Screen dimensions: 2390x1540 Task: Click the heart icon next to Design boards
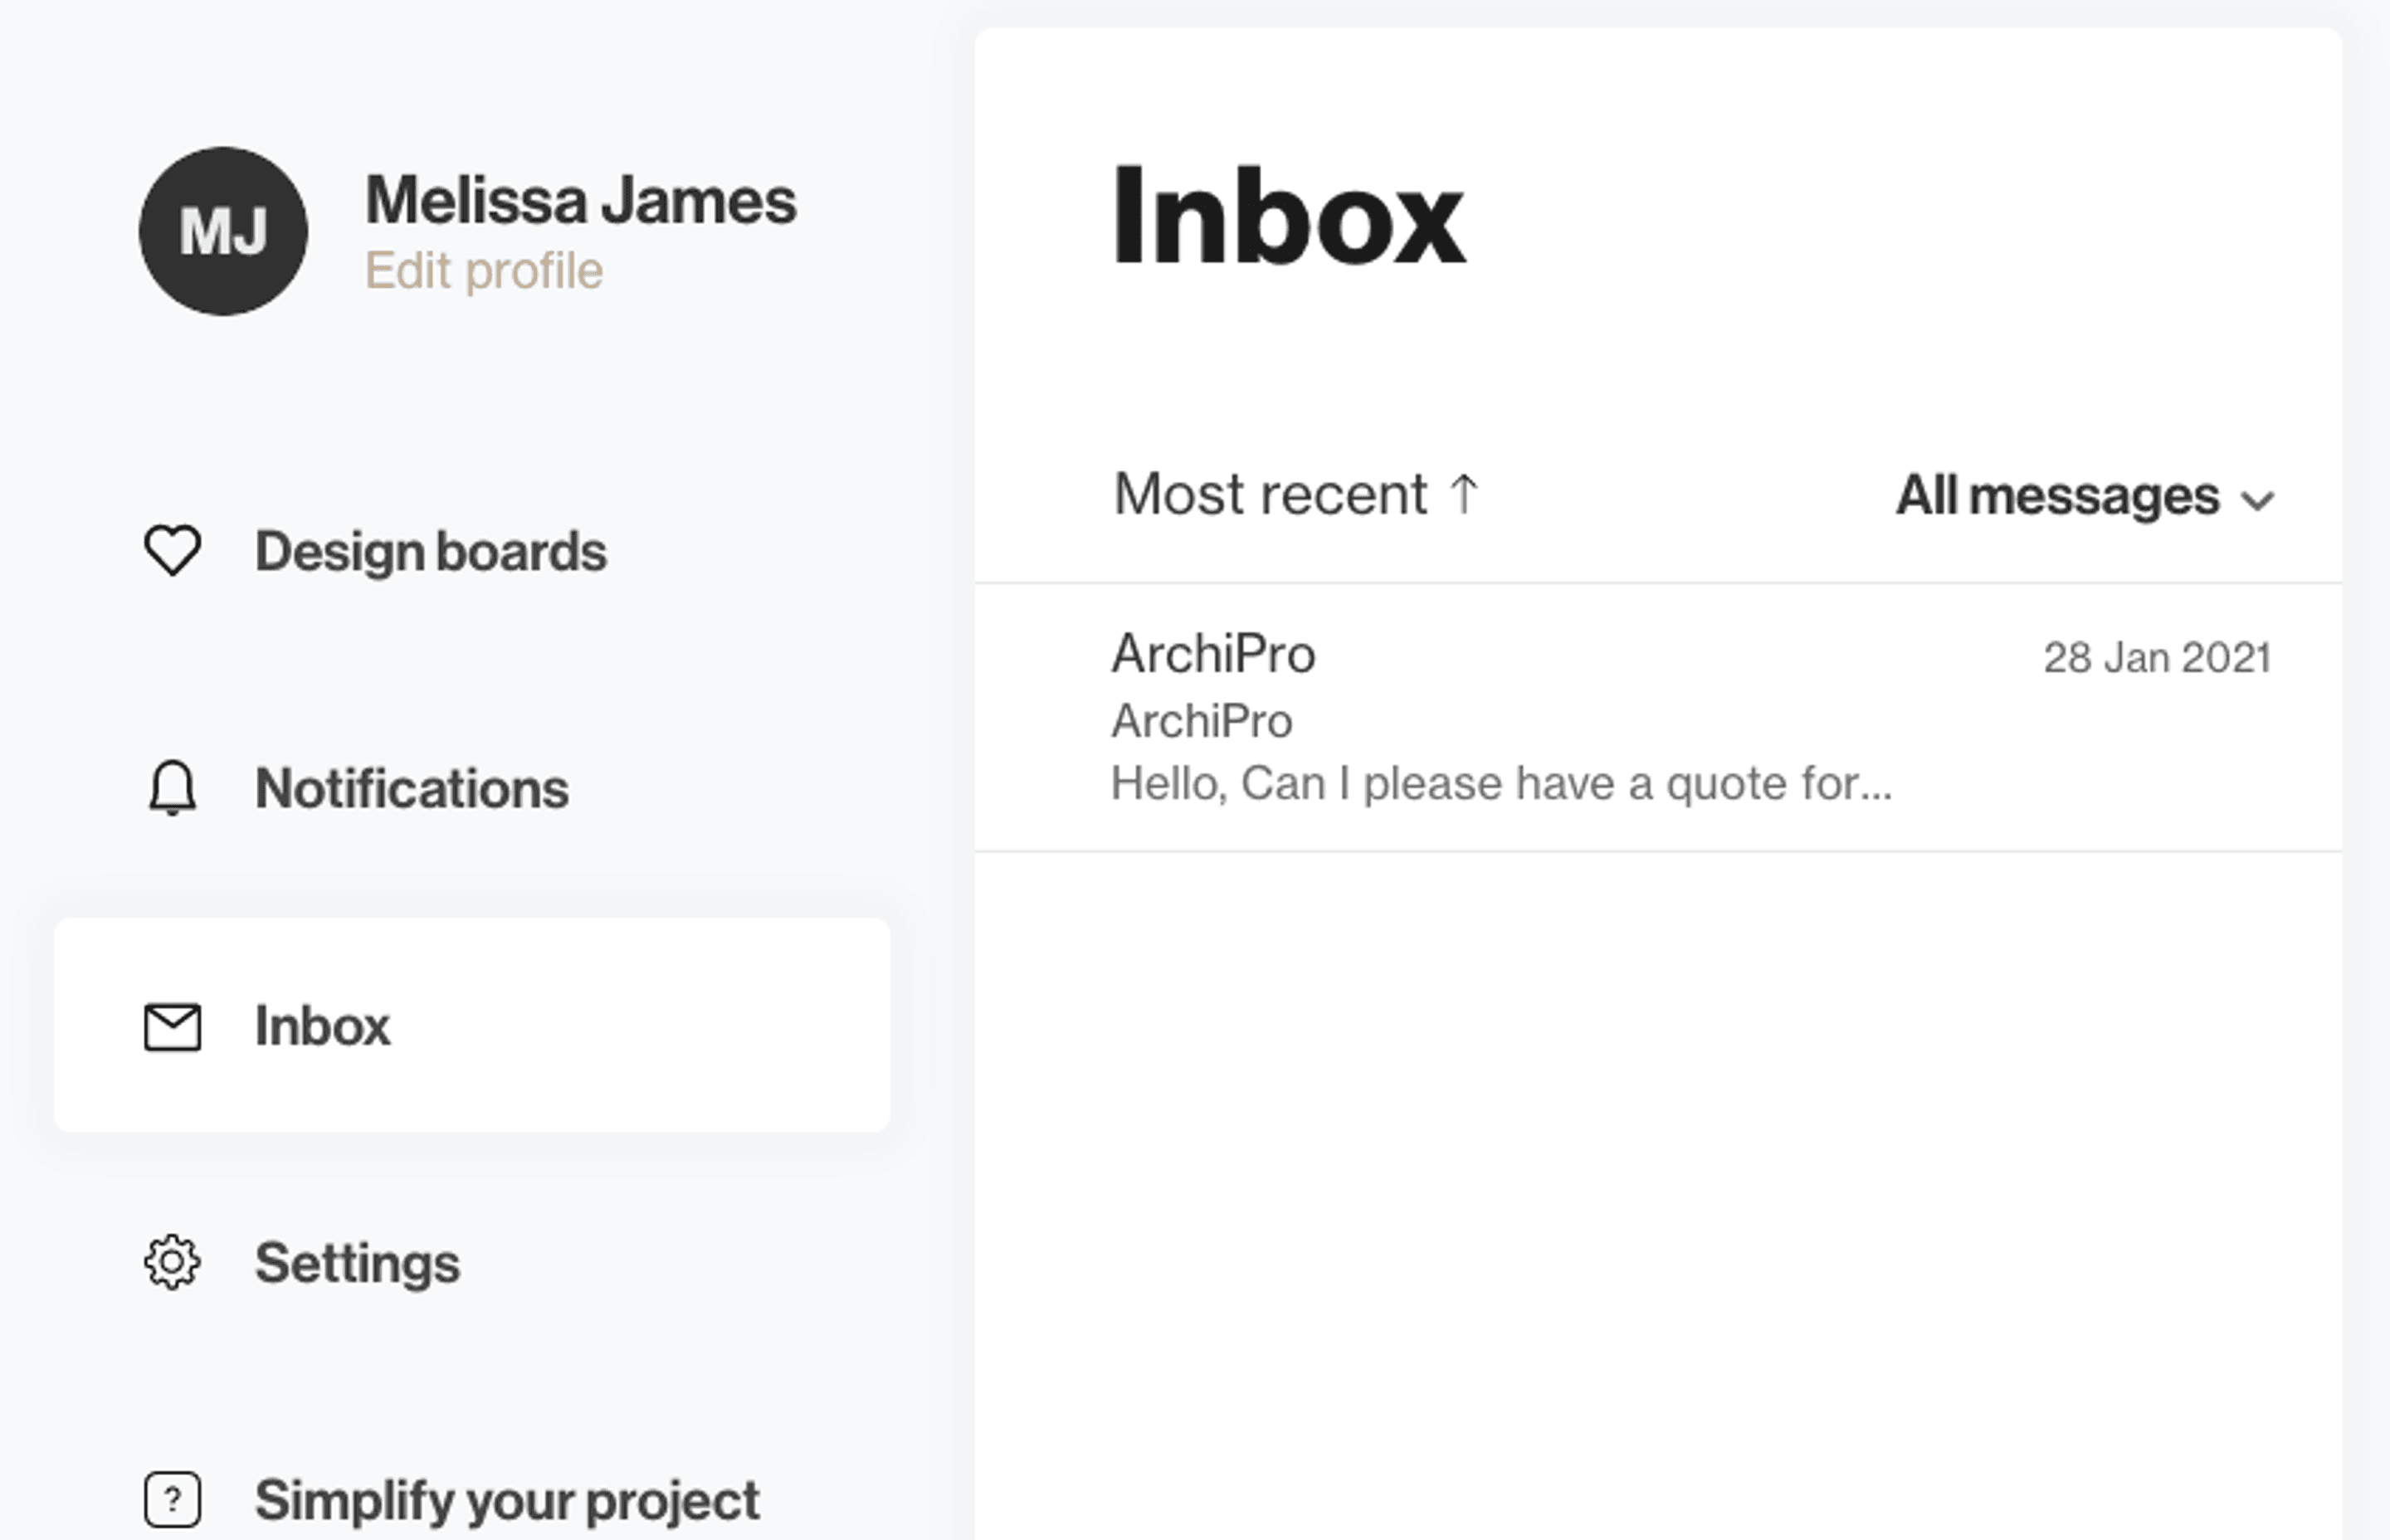coord(173,549)
